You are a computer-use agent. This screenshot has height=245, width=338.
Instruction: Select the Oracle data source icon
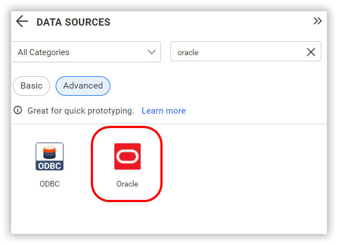pyautogui.click(x=128, y=156)
